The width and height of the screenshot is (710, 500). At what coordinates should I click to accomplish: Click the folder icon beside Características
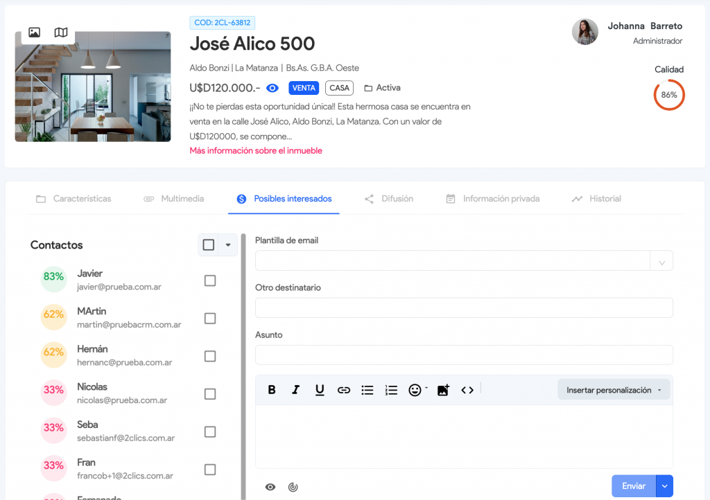[41, 199]
